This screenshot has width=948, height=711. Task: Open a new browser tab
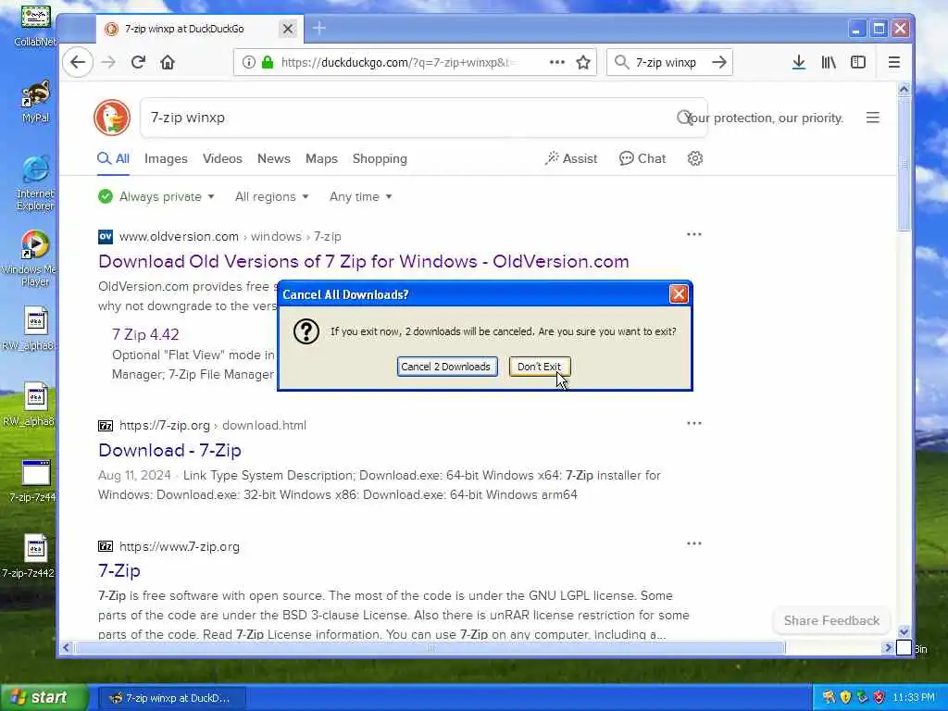(319, 28)
